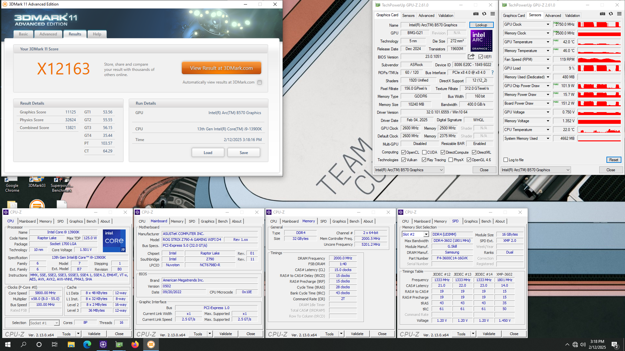Click the Save button in Run Details
Screen dimensions: 625x351
(x=244, y=153)
